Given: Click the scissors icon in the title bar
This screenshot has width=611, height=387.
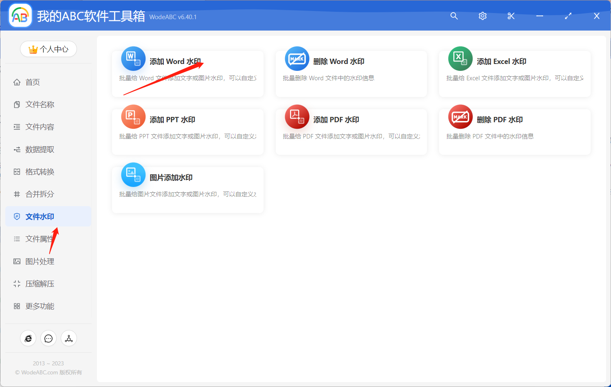Looking at the screenshot, I should [x=511, y=16].
